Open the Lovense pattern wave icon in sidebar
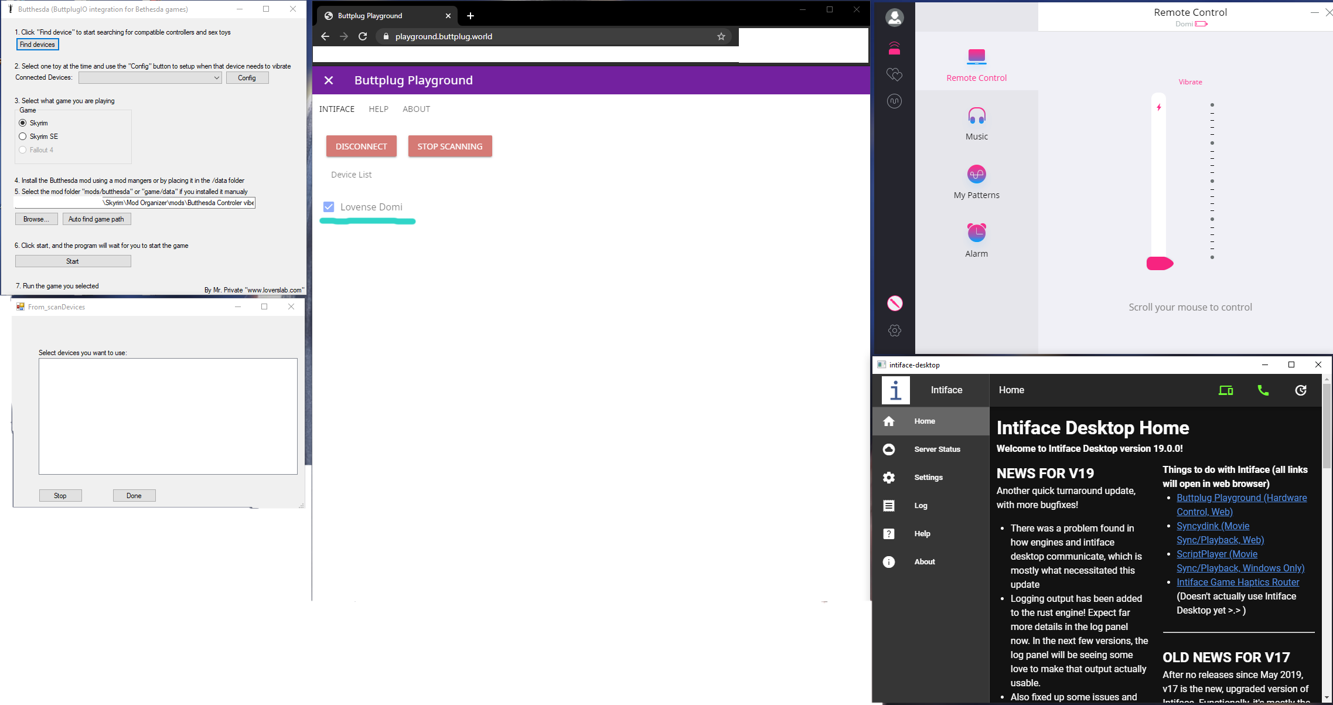Image resolution: width=1333 pixels, height=705 pixels. click(x=894, y=101)
